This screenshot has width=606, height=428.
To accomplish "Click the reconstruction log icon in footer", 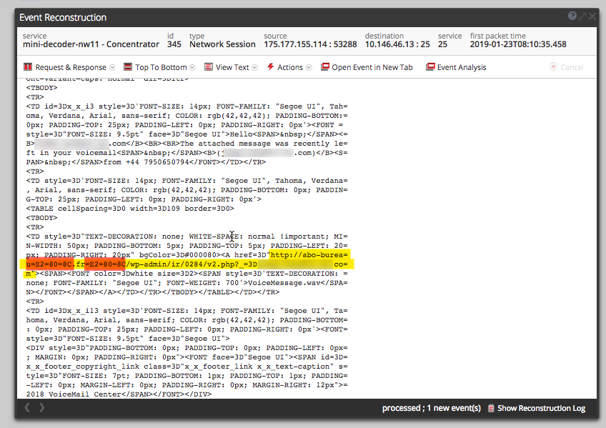I will tap(490, 408).
